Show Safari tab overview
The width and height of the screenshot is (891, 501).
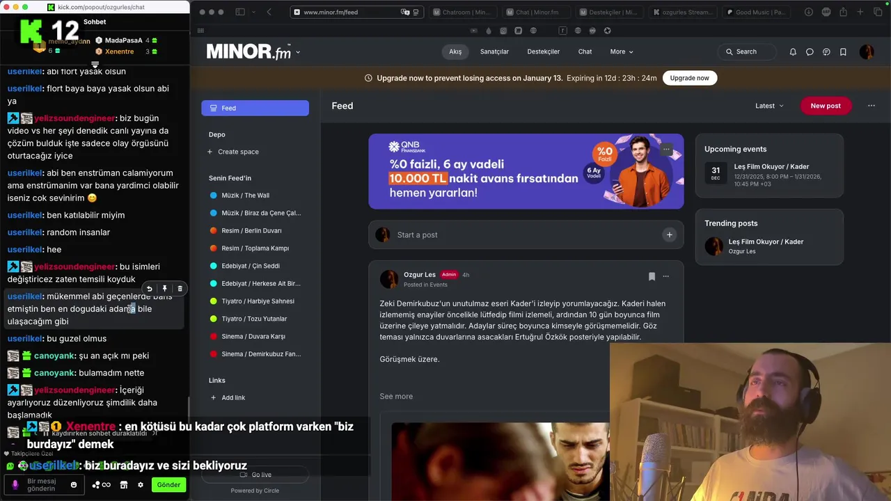pyautogui.click(x=877, y=12)
